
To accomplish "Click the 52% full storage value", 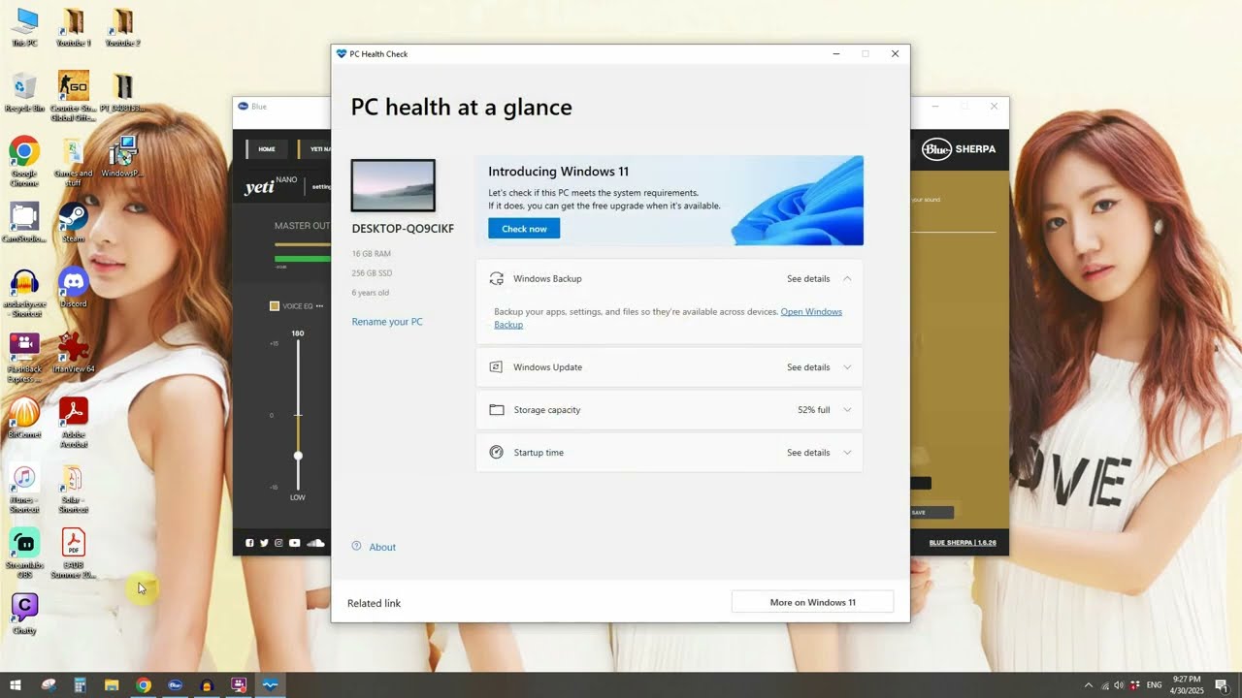I will pyautogui.click(x=814, y=410).
